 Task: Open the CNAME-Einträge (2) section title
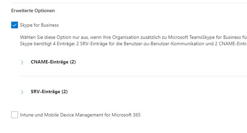pyautogui.click(x=53, y=62)
